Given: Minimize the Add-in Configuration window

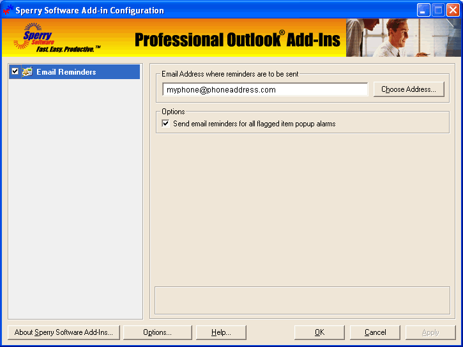Looking at the screenshot, I should (x=423, y=10).
